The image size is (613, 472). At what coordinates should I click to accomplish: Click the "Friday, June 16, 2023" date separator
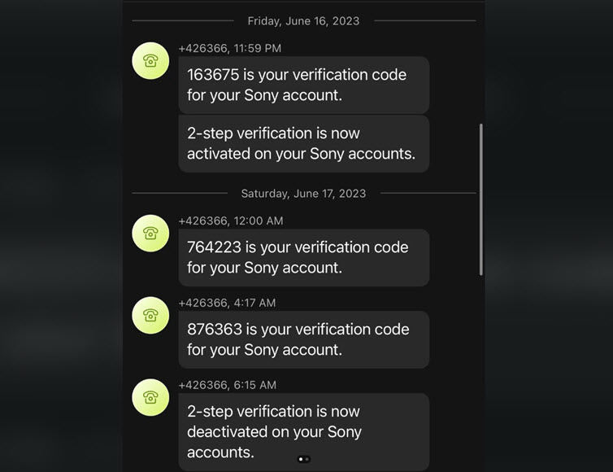pyautogui.click(x=303, y=21)
